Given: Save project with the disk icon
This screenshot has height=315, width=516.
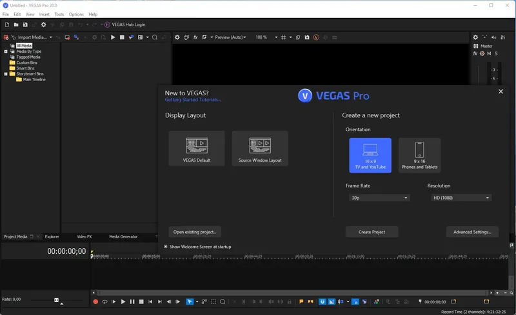Looking at the screenshot, I should (25, 24).
